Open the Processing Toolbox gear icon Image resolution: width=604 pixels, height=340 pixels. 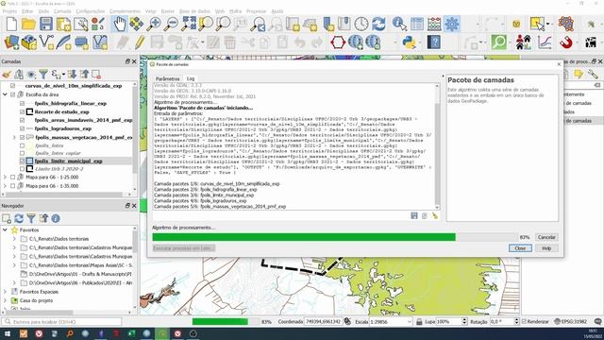(452, 25)
